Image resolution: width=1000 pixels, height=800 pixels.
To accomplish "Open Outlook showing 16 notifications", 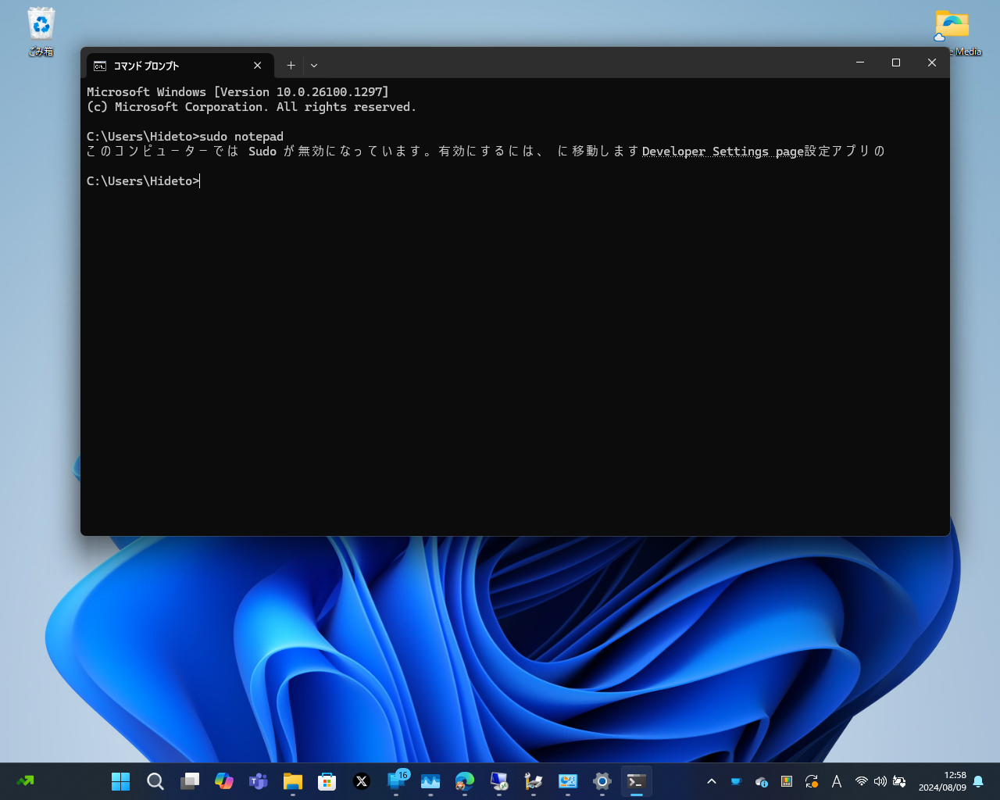I will 395,780.
